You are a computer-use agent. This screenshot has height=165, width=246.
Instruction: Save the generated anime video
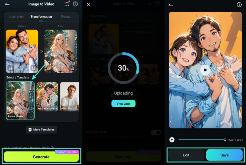(224, 155)
